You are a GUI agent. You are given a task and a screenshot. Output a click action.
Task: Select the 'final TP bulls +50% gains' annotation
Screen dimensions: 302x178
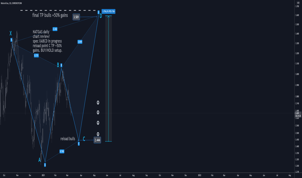click(50, 15)
